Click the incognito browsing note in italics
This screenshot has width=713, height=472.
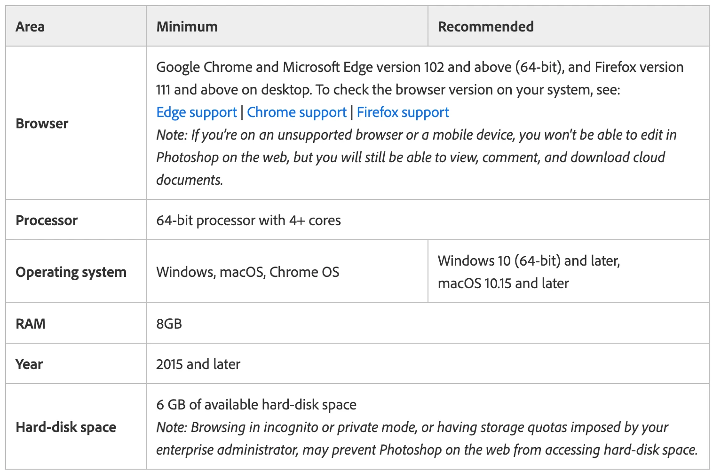pyautogui.click(x=426, y=439)
